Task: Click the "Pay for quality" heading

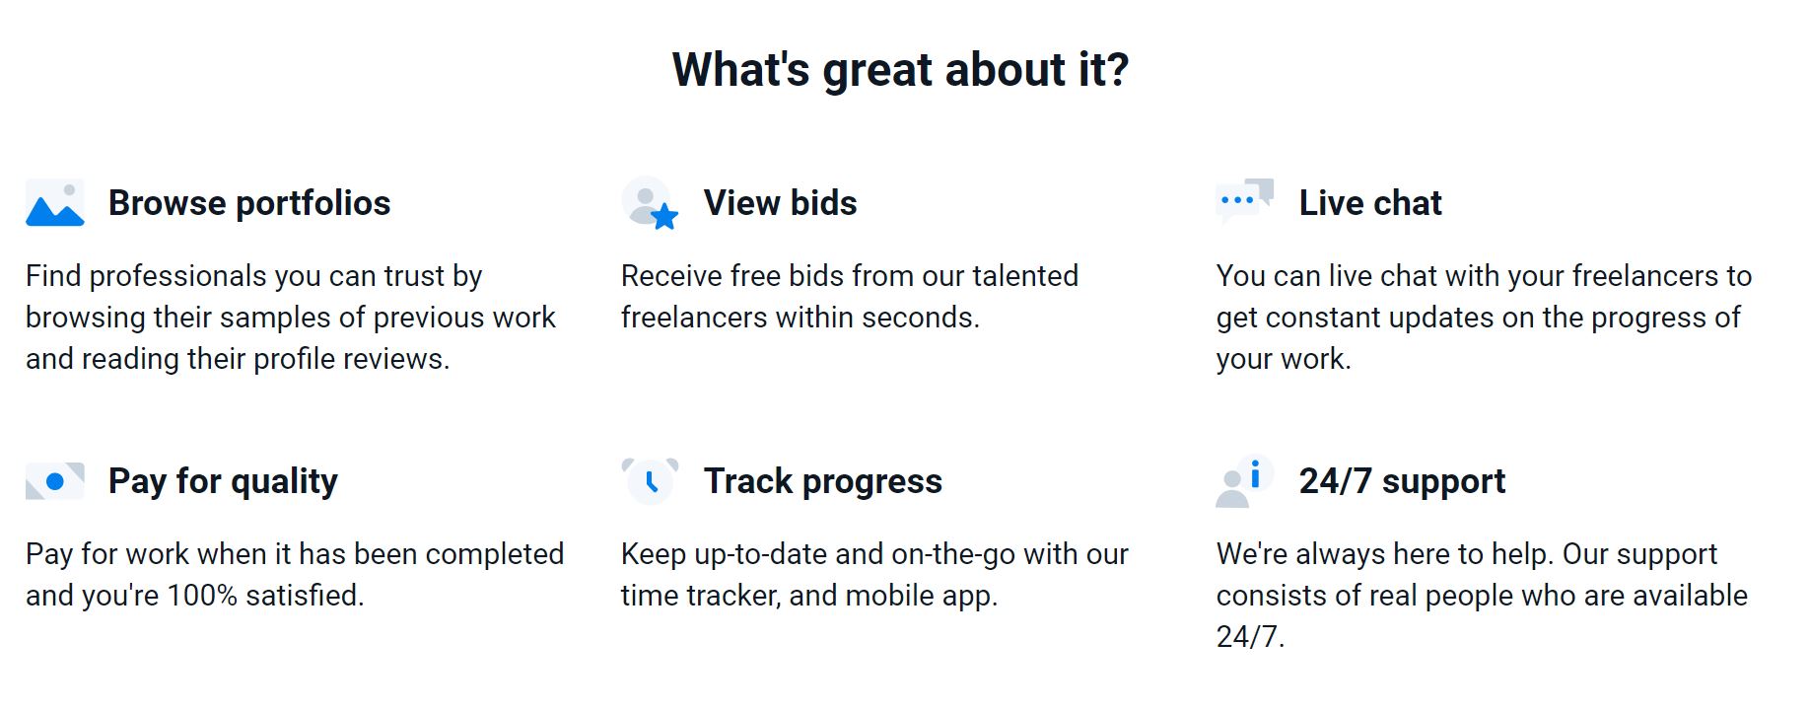Action: tap(223, 482)
